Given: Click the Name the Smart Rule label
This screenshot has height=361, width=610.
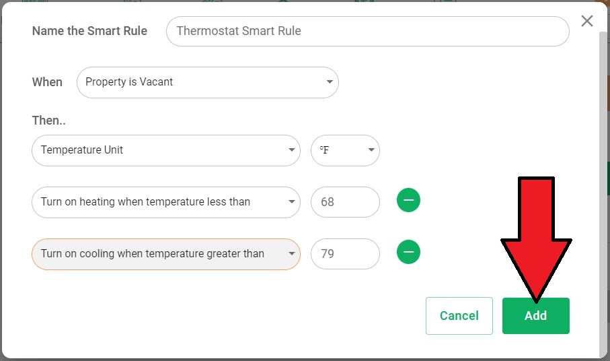Looking at the screenshot, I should point(89,31).
